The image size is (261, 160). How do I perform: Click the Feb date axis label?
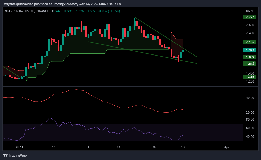(x=90, y=147)
